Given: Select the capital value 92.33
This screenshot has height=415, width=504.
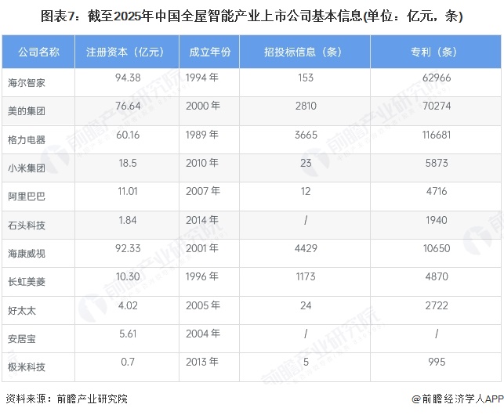Looking at the screenshot, I should 128,248.
